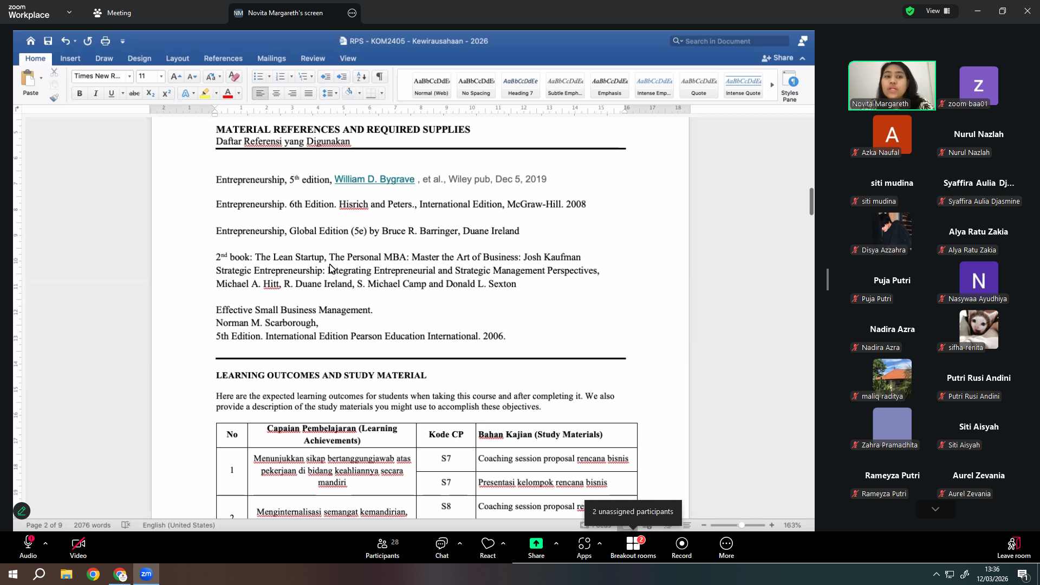Switch to the Insert ribbon tab

pyautogui.click(x=70, y=58)
